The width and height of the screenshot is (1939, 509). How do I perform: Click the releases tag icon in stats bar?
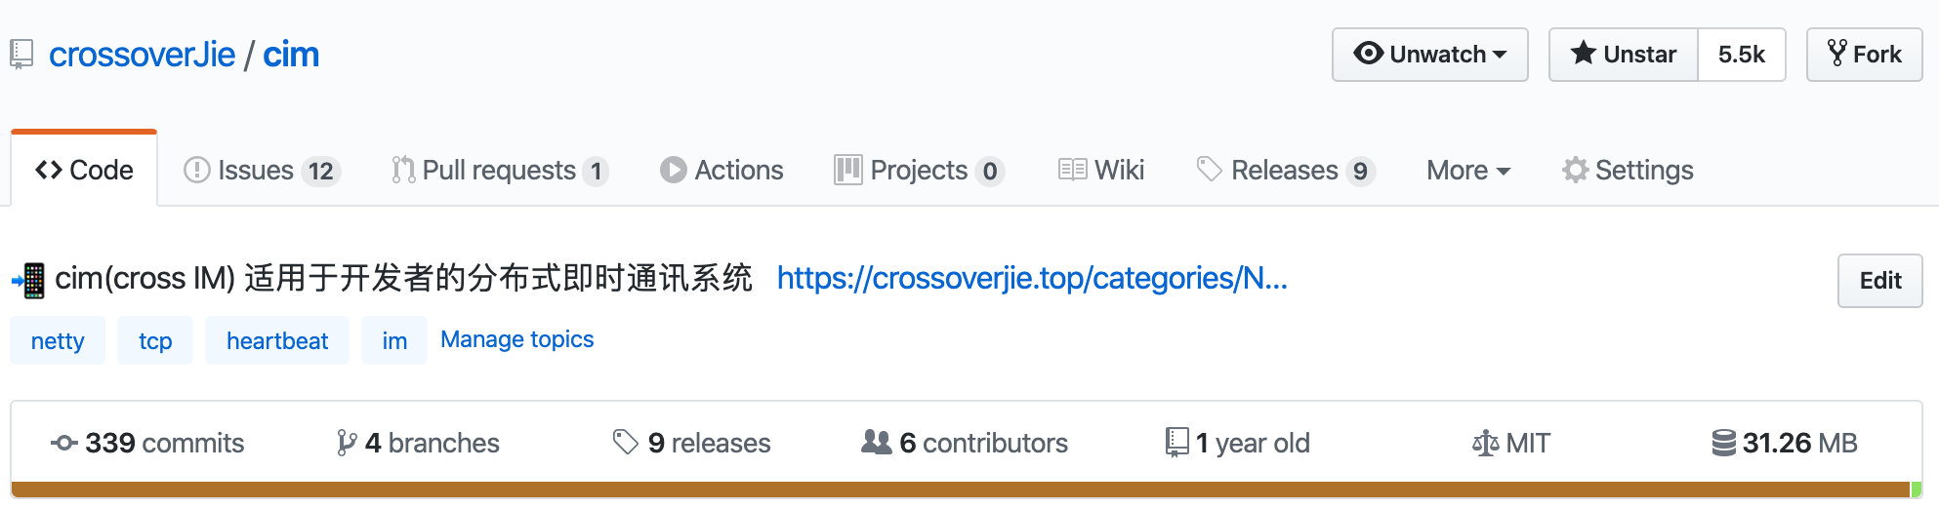click(x=625, y=443)
